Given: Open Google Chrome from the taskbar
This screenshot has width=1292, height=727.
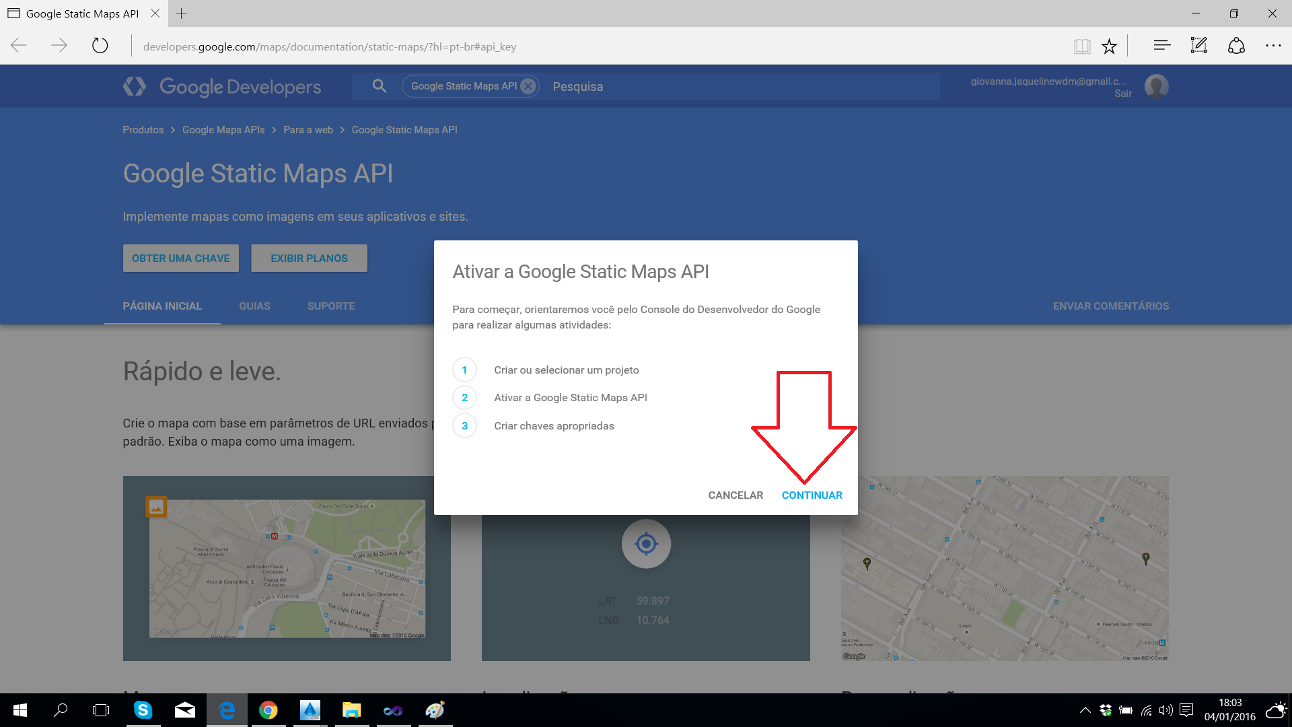Looking at the screenshot, I should (x=268, y=710).
